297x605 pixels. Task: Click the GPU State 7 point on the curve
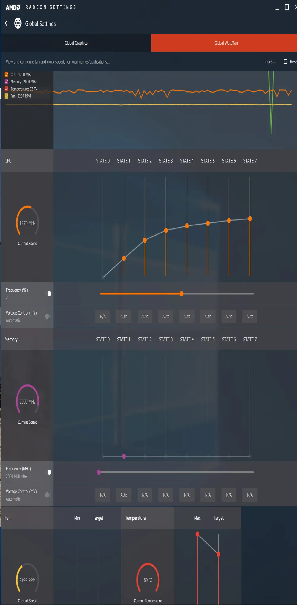pyautogui.click(x=250, y=219)
